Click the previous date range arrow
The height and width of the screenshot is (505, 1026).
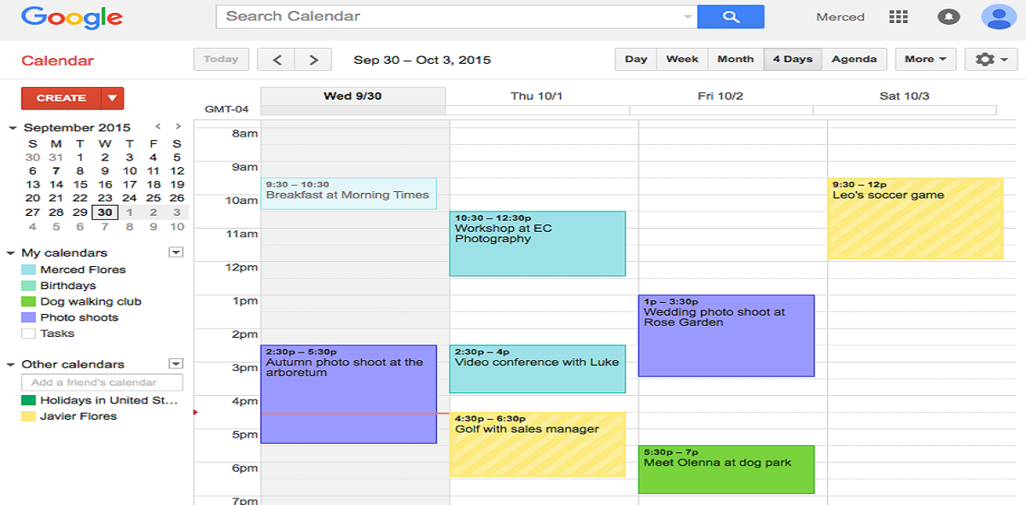point(276,59)
